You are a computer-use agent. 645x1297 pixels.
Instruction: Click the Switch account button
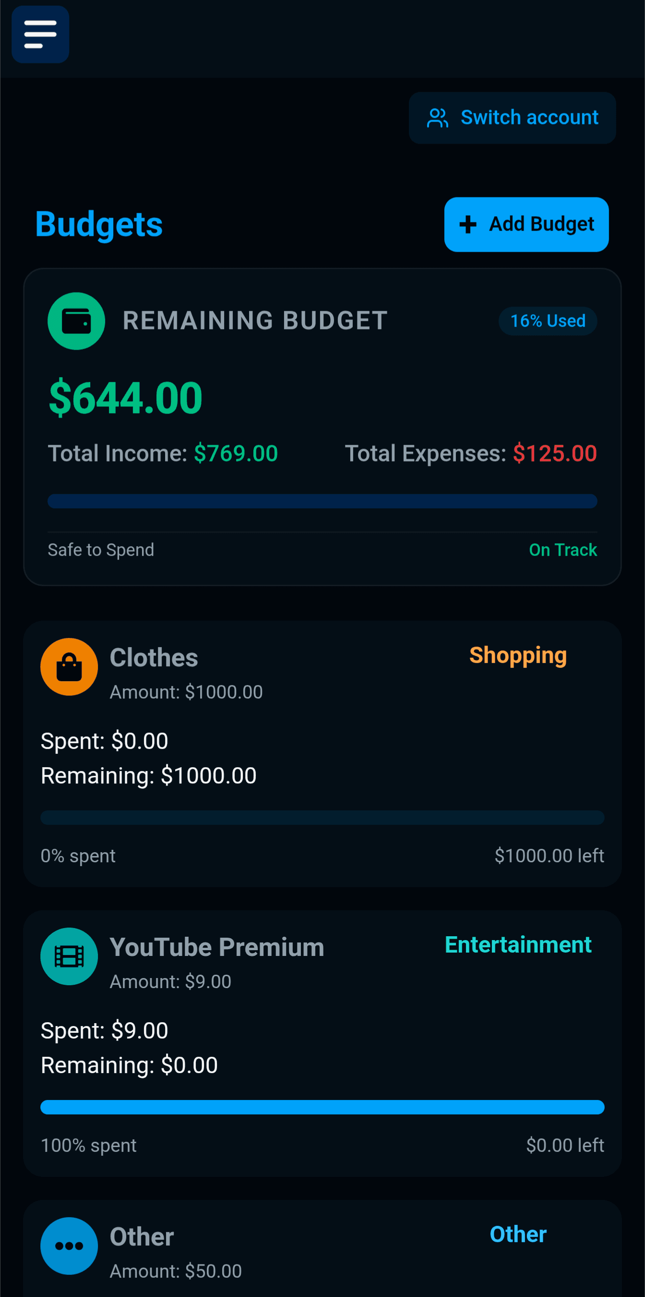pyautogui.click(x=512, y=118)
